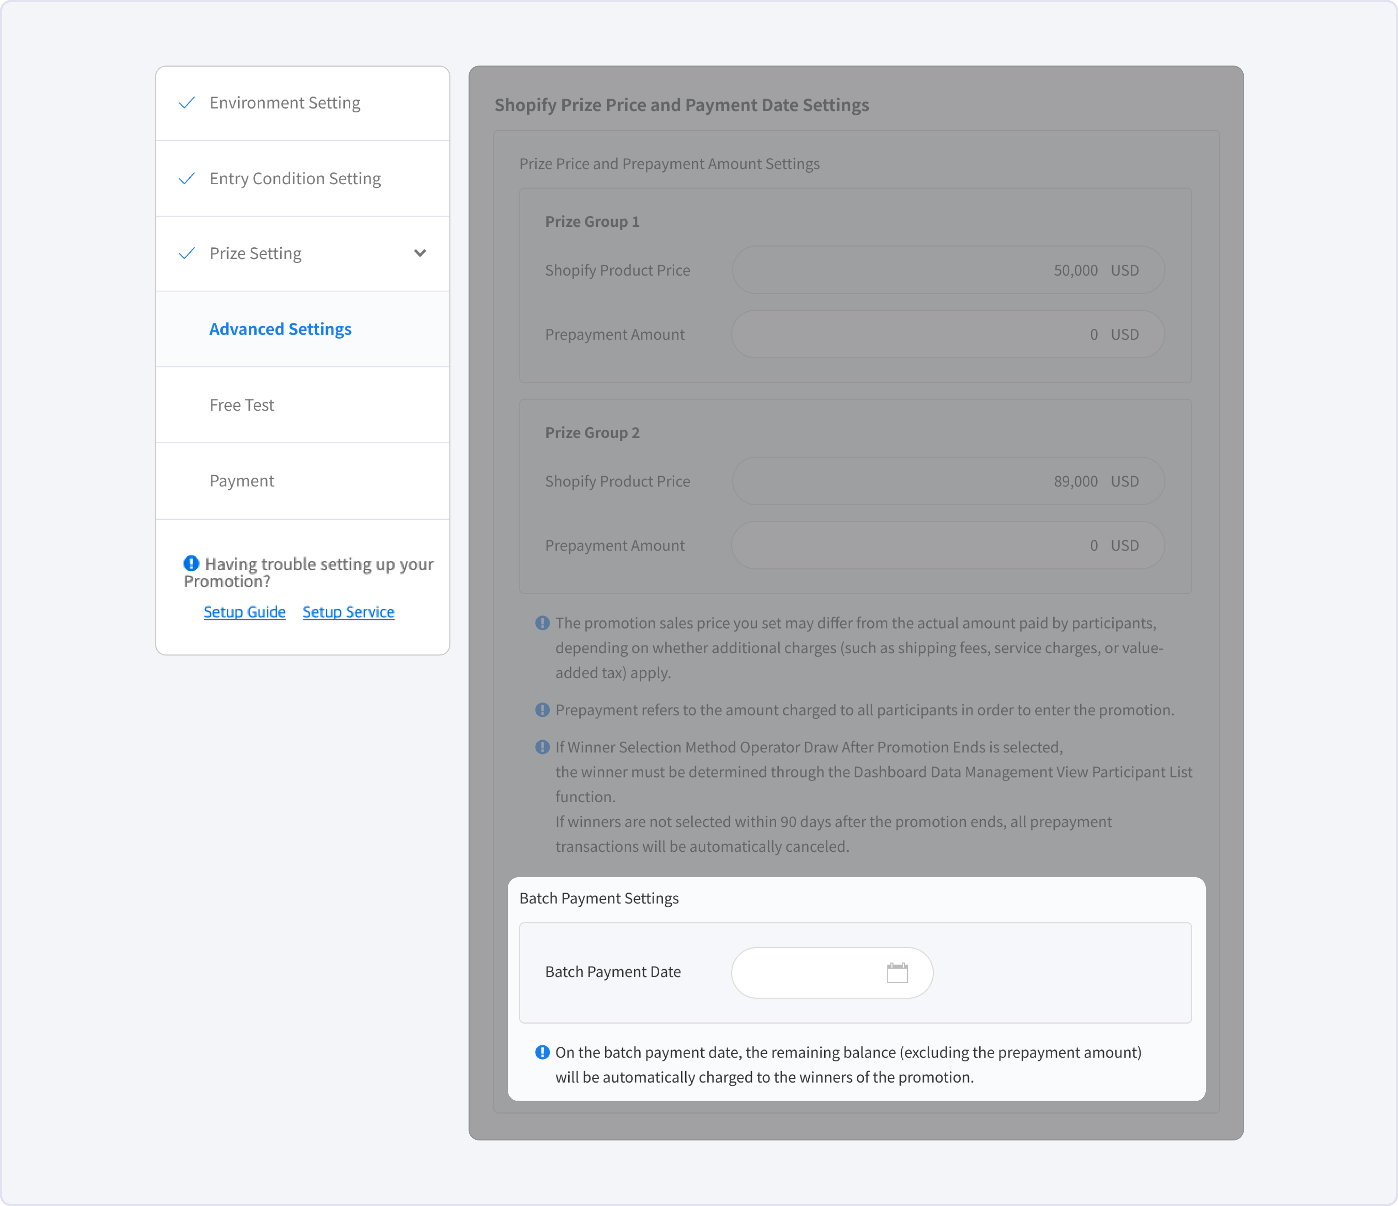1398x1206 pixels.
Task: Open the Setup Guide link
Action: [245, 611]
